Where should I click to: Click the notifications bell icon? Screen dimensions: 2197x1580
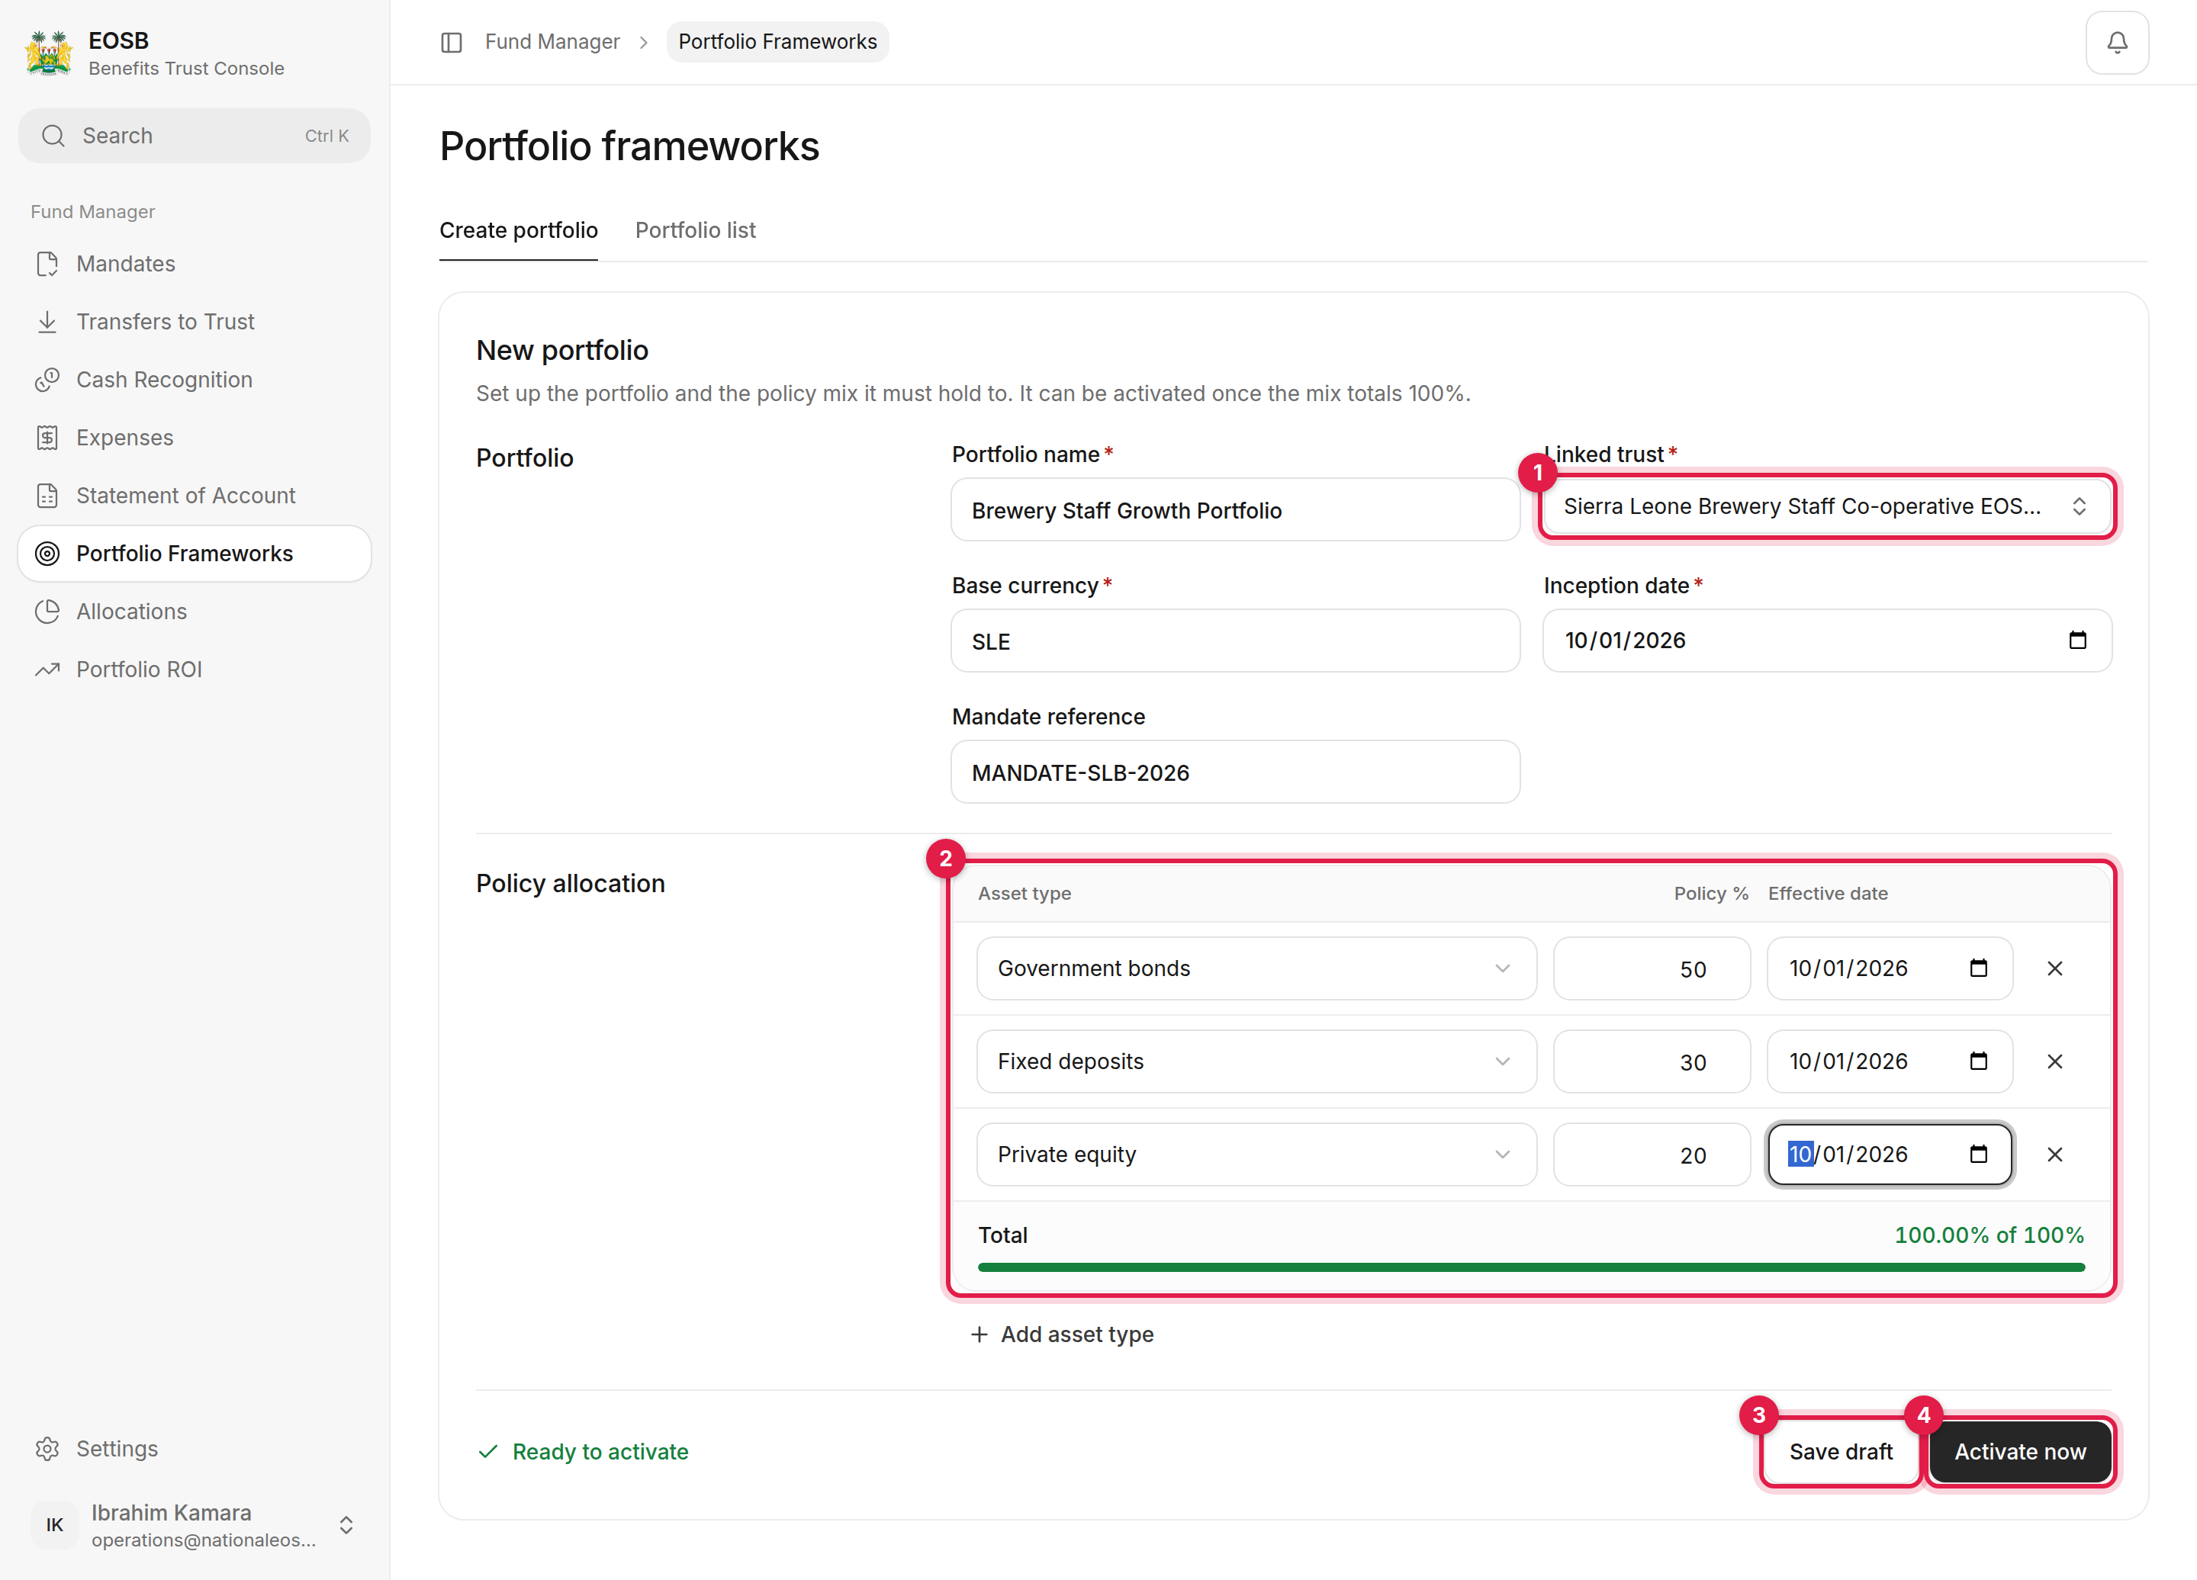2117,42
